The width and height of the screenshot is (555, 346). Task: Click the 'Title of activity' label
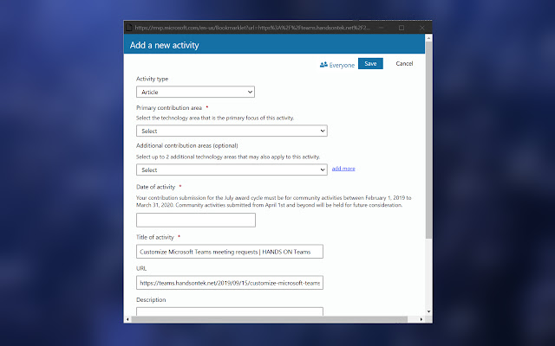pos(155,237)
